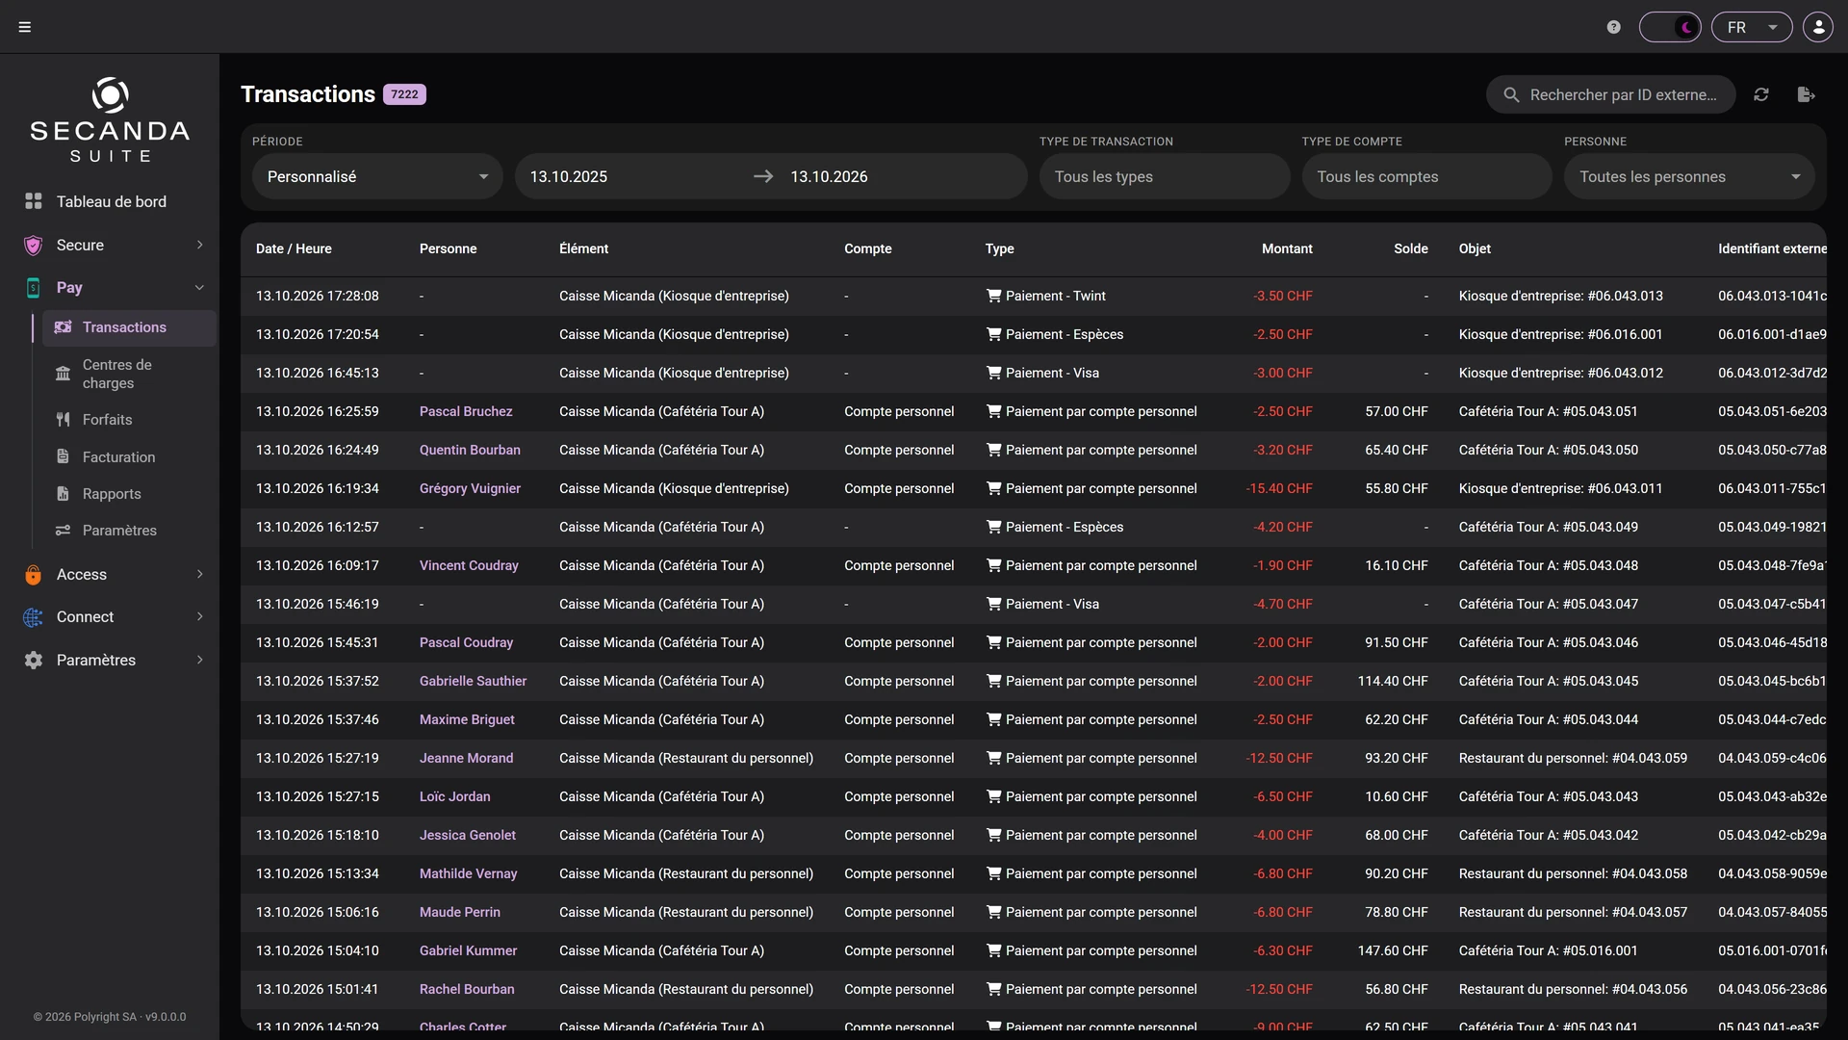
Task: Open the FR language dropdown
Action: click(1751, 27)
